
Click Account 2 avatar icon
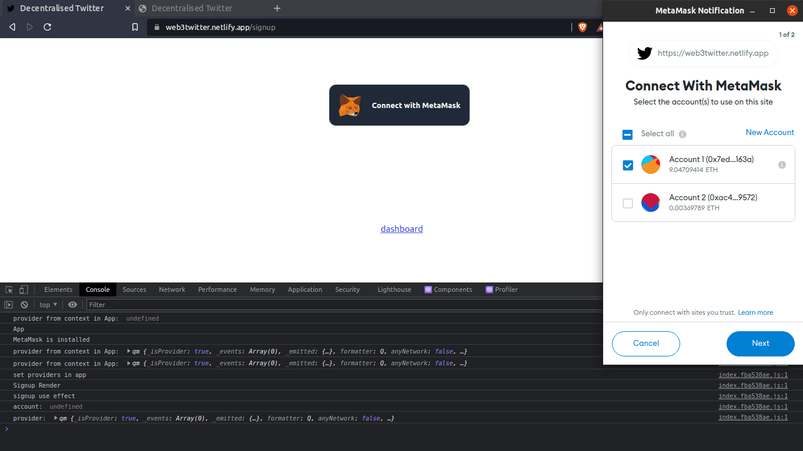pos(651,203)
